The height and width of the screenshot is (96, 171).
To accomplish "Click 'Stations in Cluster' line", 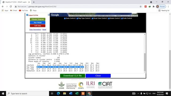I will (x=44, y=56).
